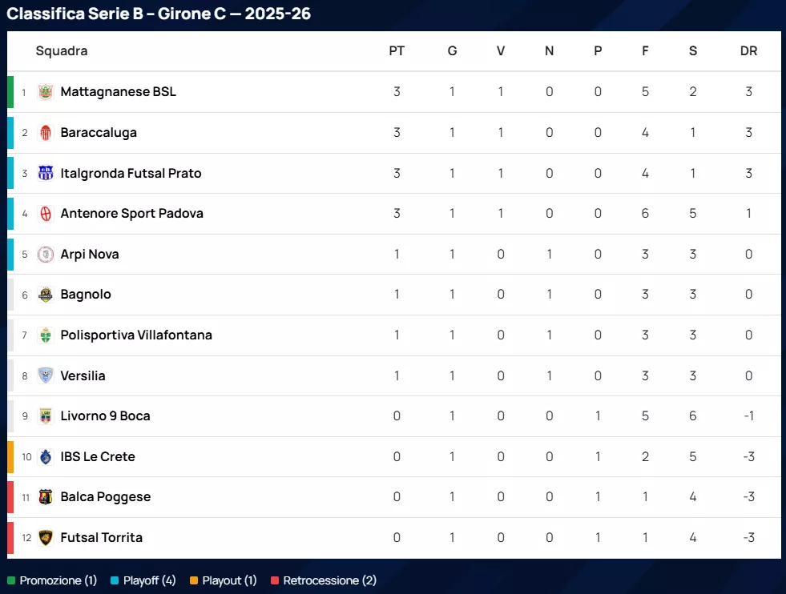Image resolution: width=786 pixels, height=594 pixels.
Task: Sort table by DR column header
Action: click(748, 51)
